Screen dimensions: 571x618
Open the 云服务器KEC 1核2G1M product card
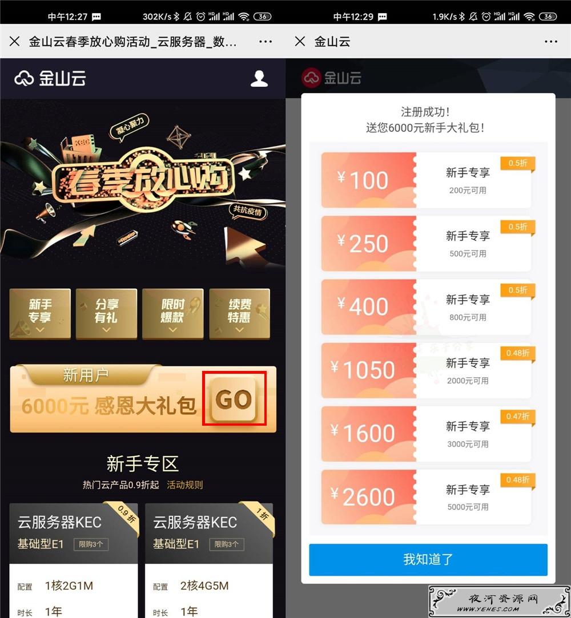coord(74,560)
